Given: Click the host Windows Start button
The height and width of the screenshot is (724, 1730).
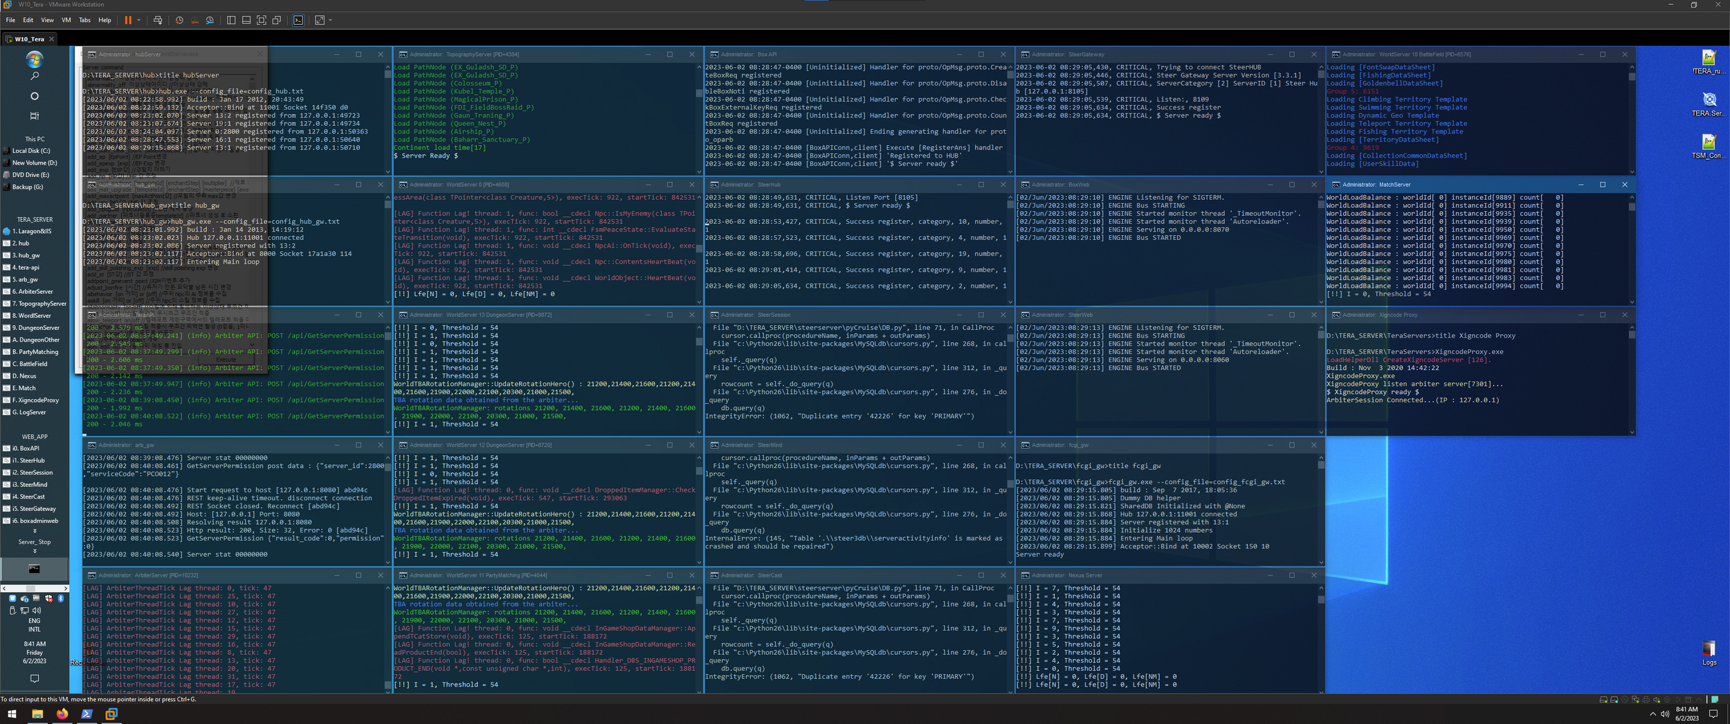Looking at the screenshot, I should (x=12, y=714).
